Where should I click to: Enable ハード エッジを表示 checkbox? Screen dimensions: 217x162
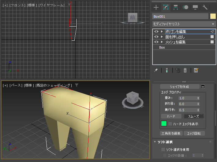coord(170,124)
